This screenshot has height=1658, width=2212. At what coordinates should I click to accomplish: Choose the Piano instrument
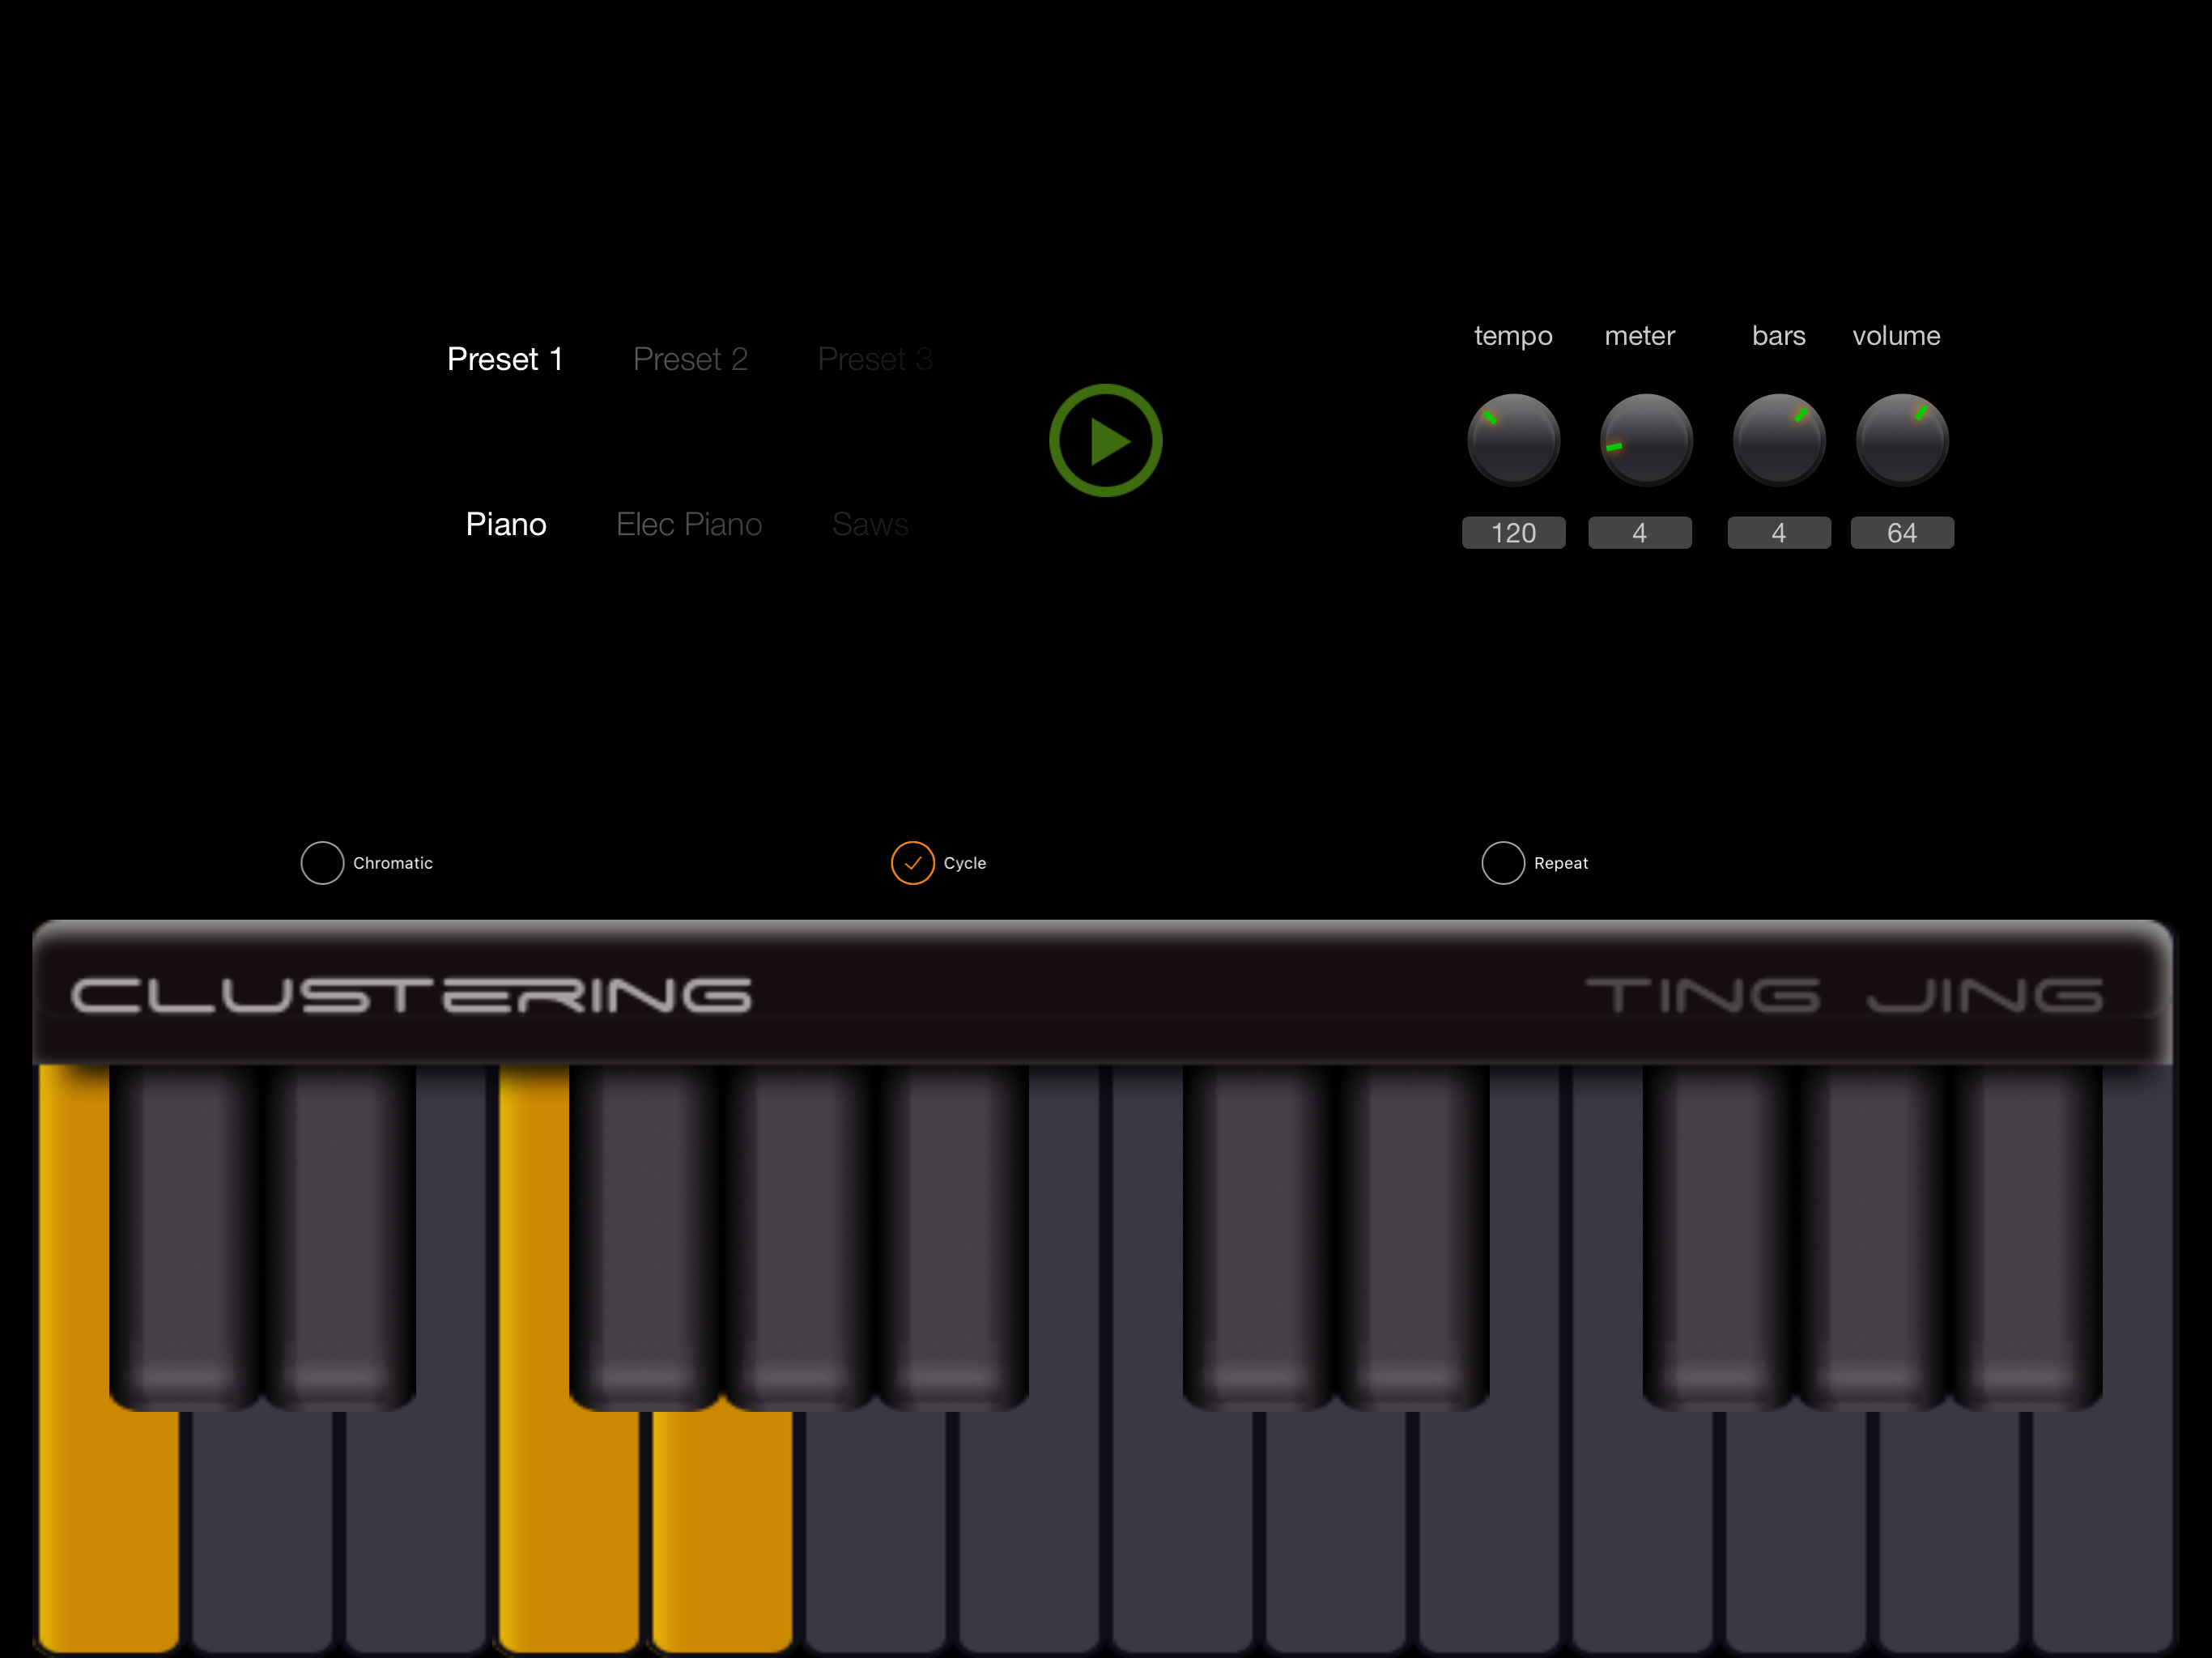506,524
